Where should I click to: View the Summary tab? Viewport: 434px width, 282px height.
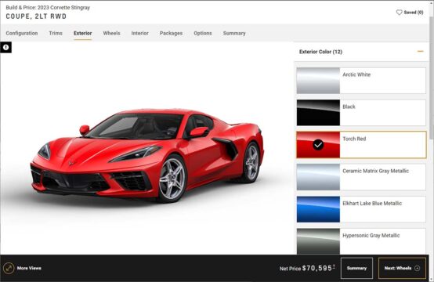(x=234, y=33)
